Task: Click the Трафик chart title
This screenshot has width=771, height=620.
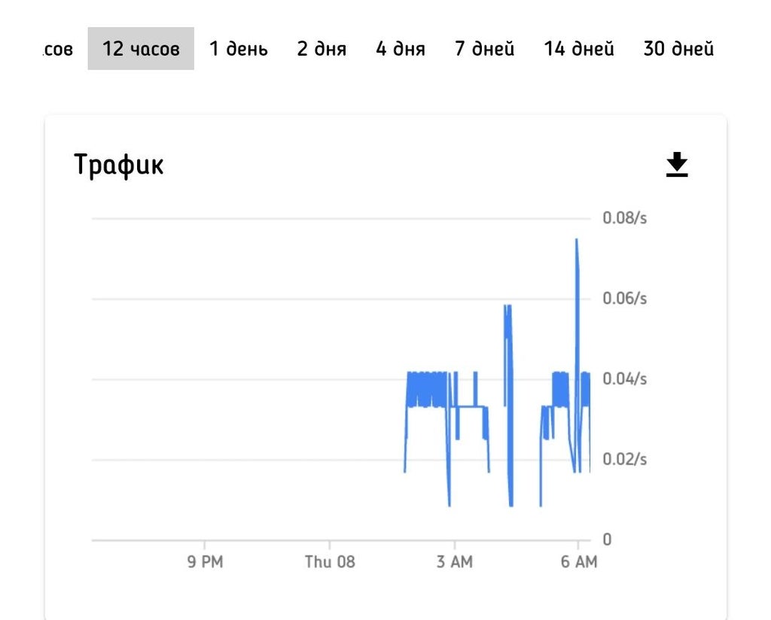Action: click(x=119, y=165)
